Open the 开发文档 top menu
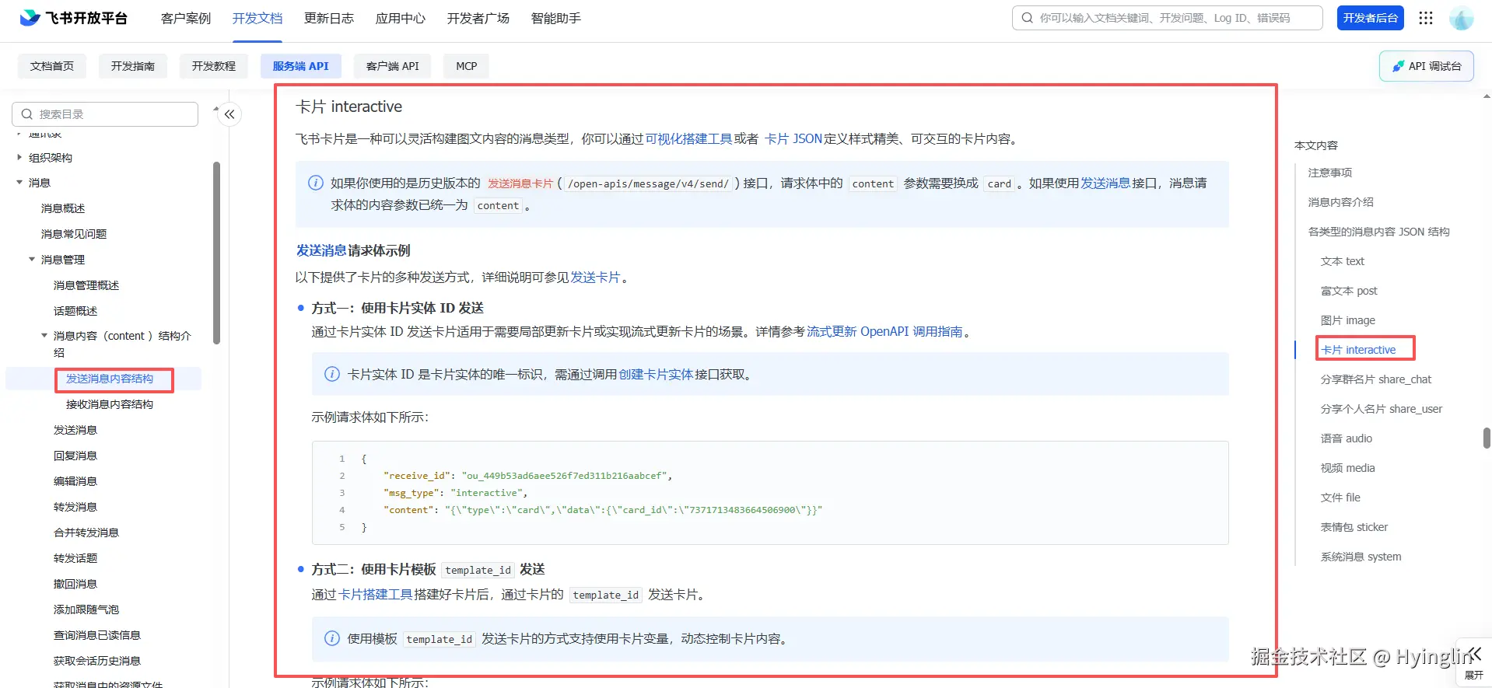Image resolution: width=1492 pixels, height=688 pixels. point(257,18)
